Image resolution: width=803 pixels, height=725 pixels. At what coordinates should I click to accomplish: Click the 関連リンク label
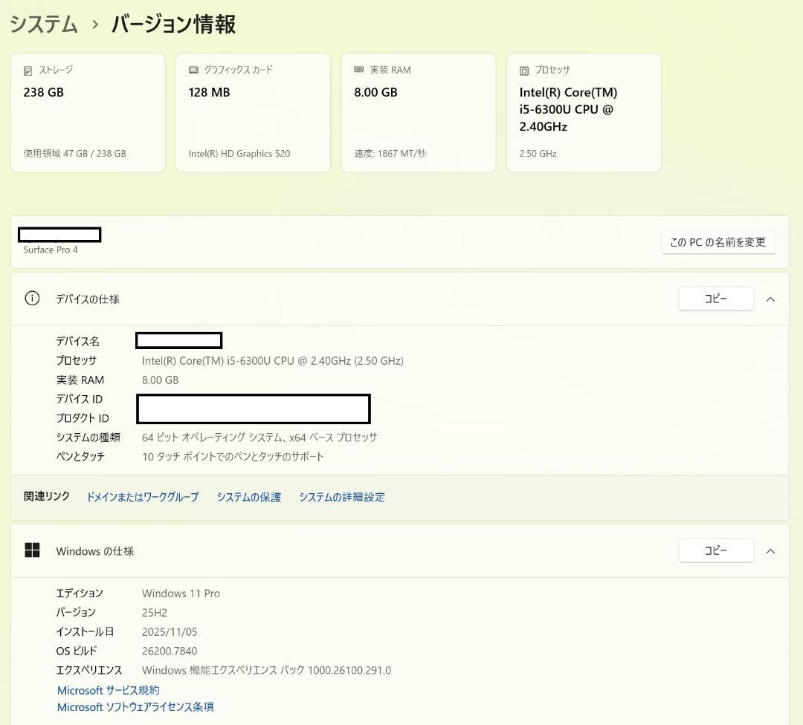coord(47,496)
